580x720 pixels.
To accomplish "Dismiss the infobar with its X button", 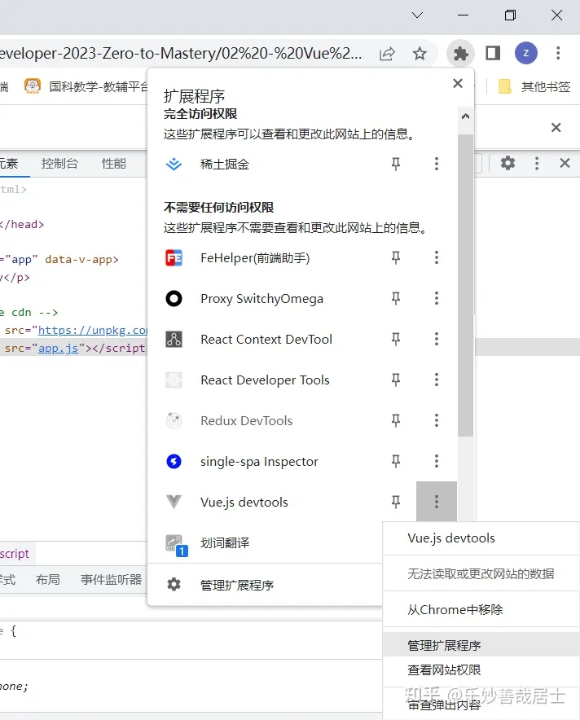I will pyautogui.click(x=556, y=127).
